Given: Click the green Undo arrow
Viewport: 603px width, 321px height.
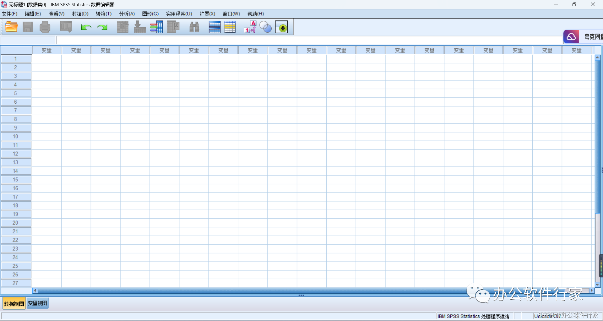Looking at the screenshot, I should (86, 27).
